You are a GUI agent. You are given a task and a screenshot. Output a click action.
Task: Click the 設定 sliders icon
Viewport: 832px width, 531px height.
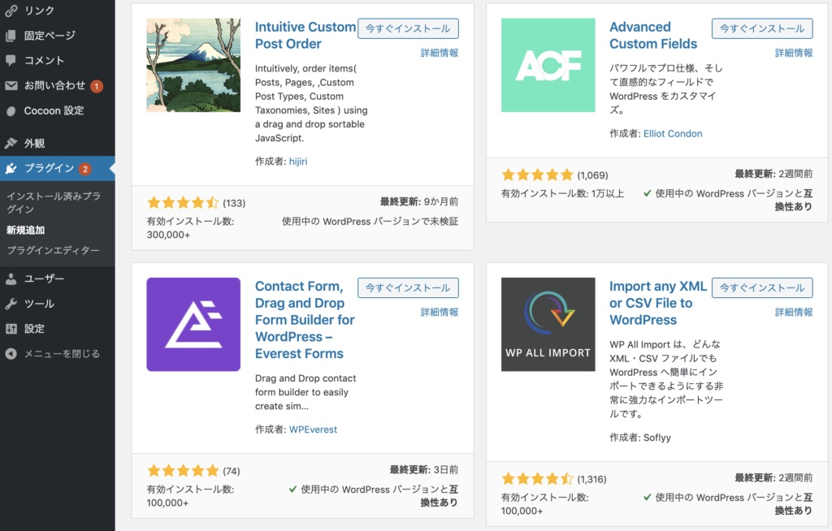tap(11, 328)
